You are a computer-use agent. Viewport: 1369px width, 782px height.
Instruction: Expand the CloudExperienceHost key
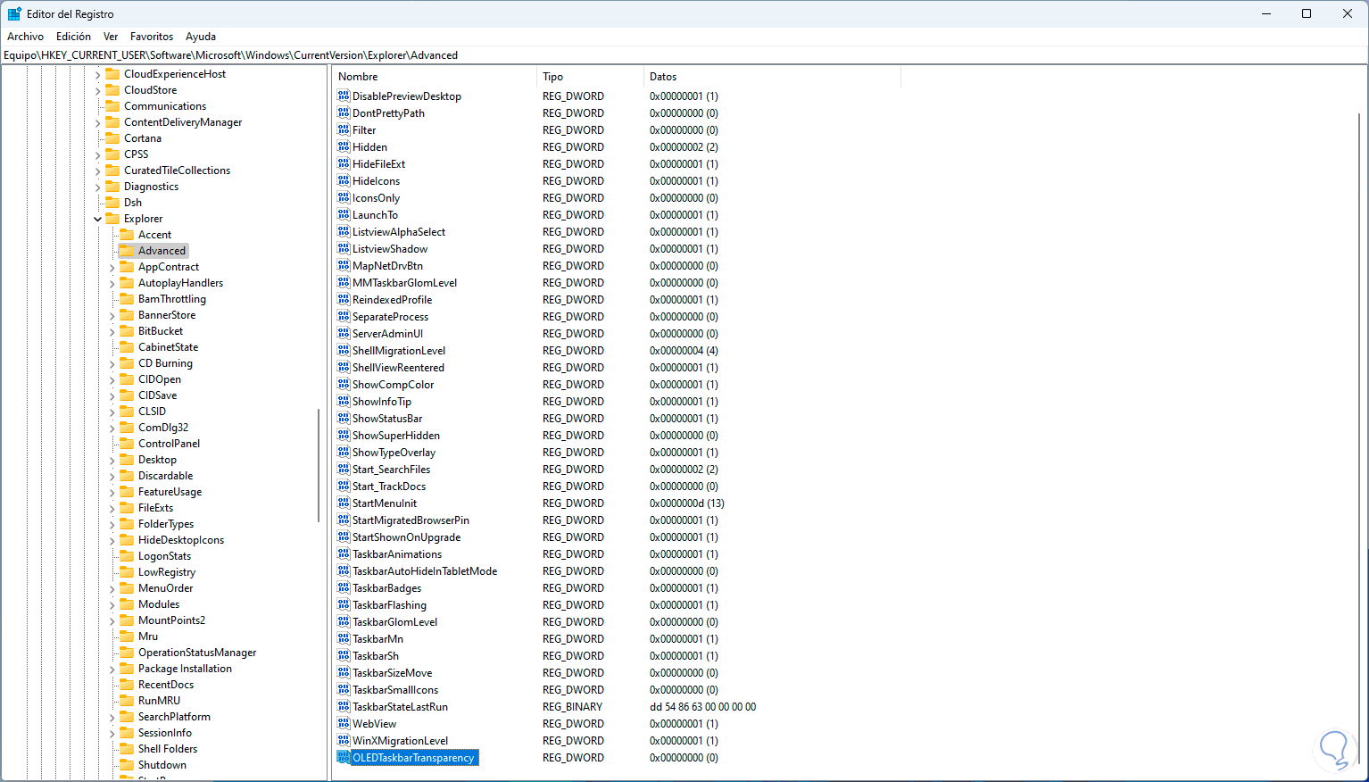[x=98, y=74]
